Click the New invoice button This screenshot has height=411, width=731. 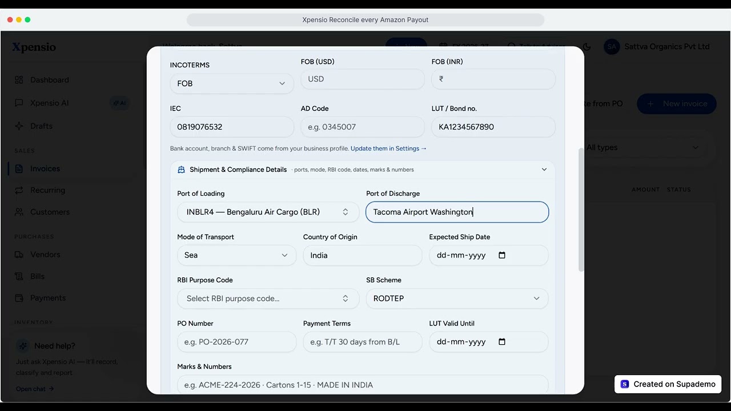pyautogui.click(x=677, y=104)
